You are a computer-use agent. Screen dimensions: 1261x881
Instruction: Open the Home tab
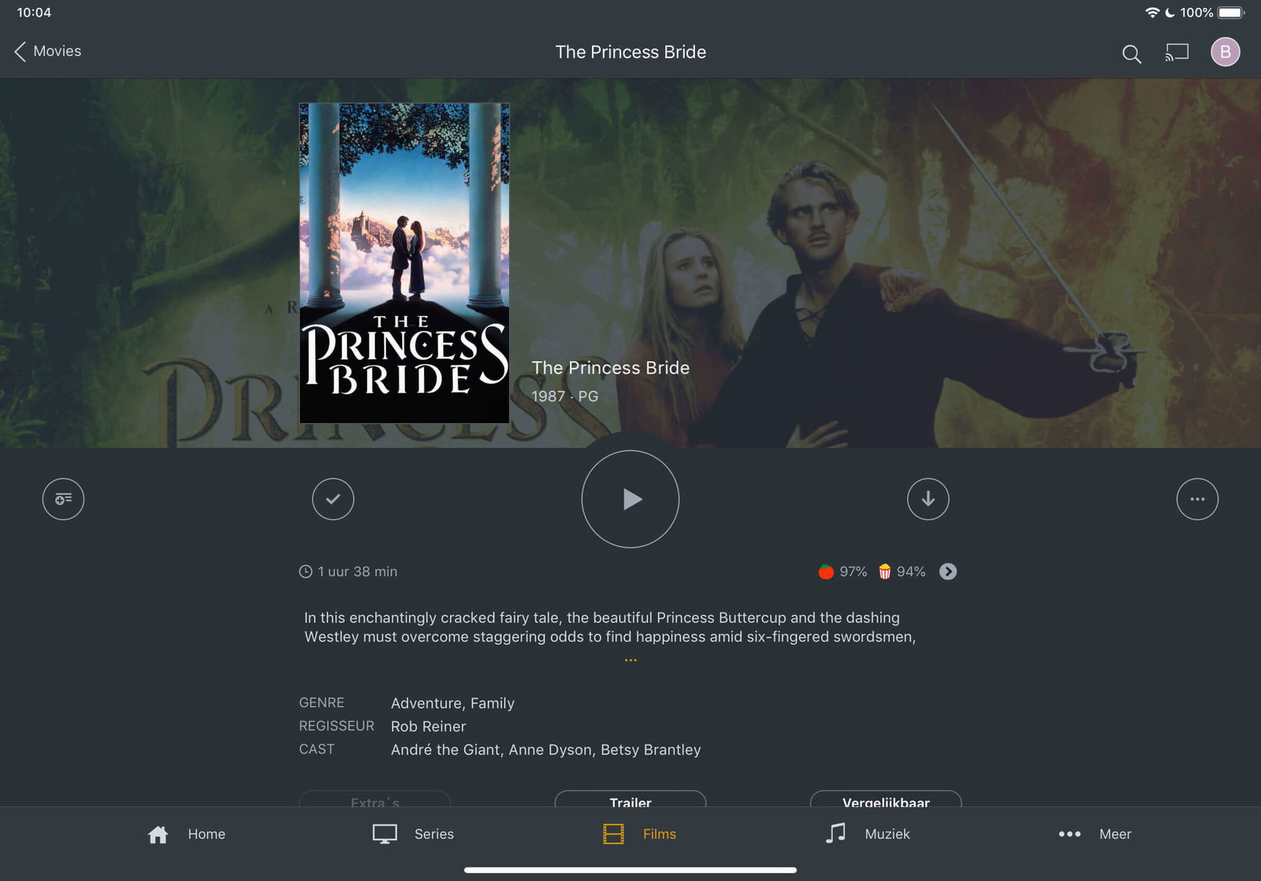point(186,834)
